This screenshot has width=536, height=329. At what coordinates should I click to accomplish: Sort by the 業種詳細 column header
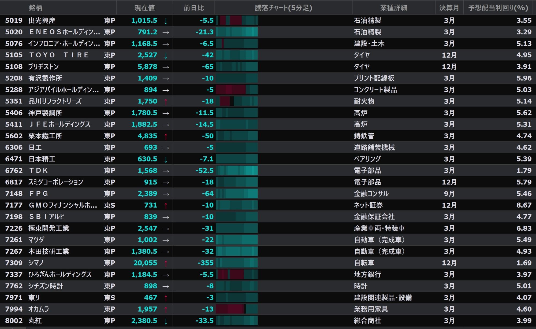point(394,8)
